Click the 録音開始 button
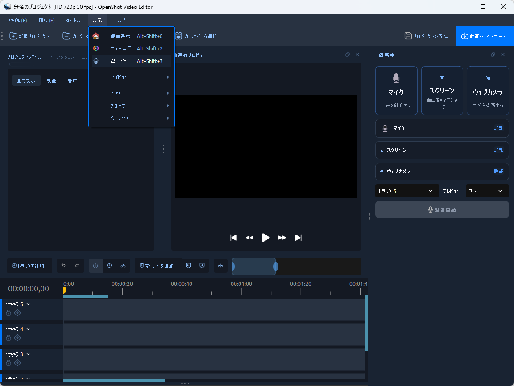Image resolution: width=514 pixels, height=386 pixels. point(442,210)
